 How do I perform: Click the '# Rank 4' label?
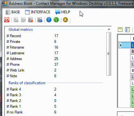click(x=14, y=89)
